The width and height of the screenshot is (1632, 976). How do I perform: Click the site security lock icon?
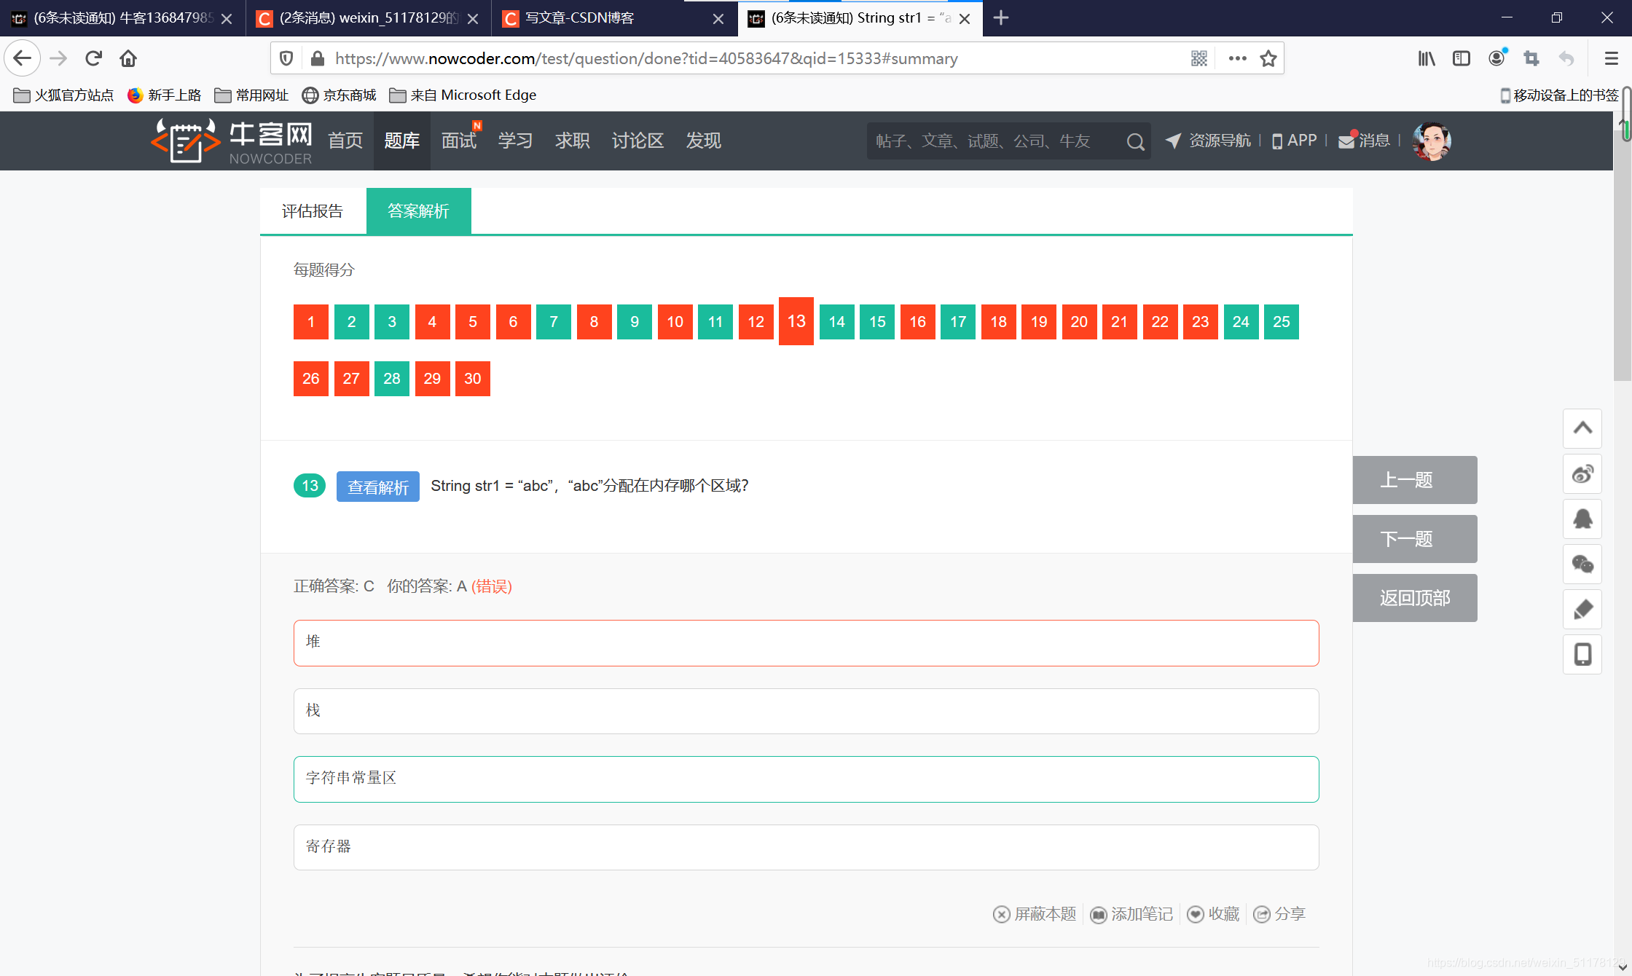(x=317, y=58)
